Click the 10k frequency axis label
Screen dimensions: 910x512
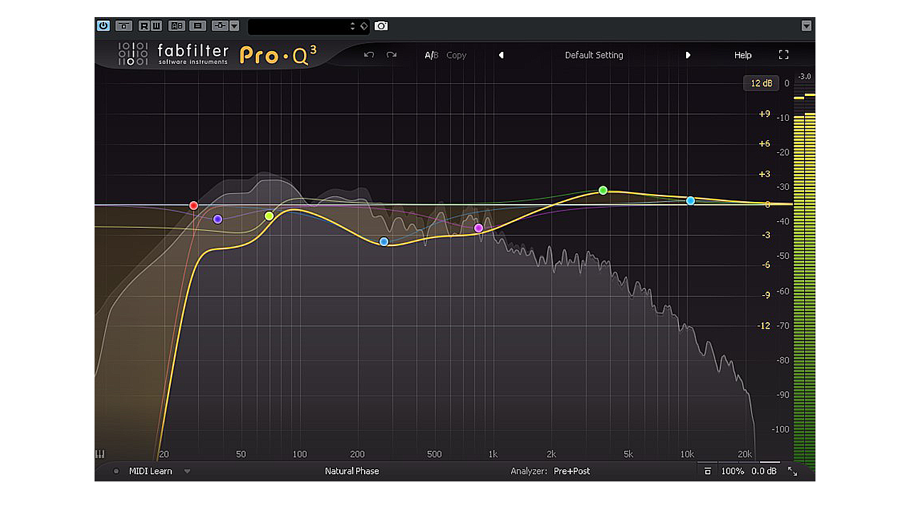[x=687, y=454]
